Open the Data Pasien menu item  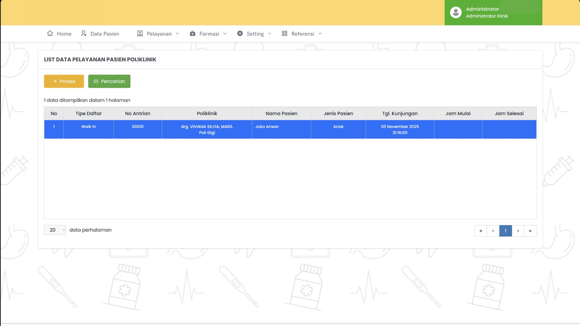(105, 34)
